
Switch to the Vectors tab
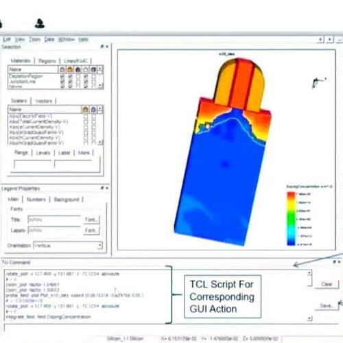(x=44, y=101)
